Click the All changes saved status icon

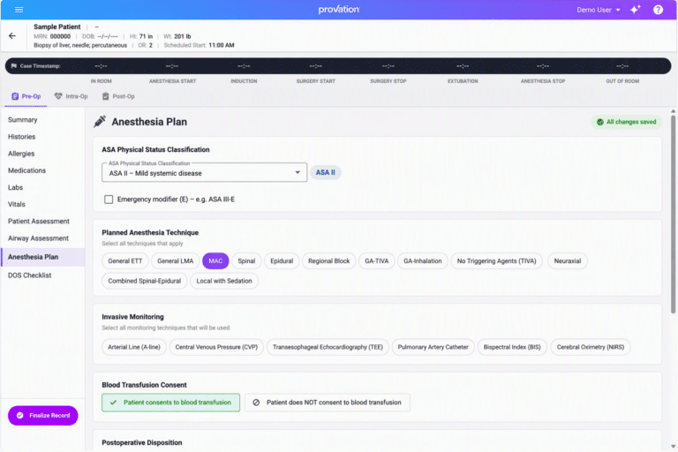point(600,122)
